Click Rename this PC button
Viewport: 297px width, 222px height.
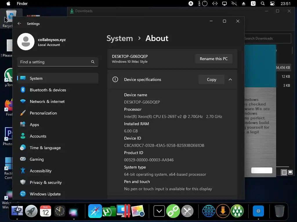coord(213,59)
